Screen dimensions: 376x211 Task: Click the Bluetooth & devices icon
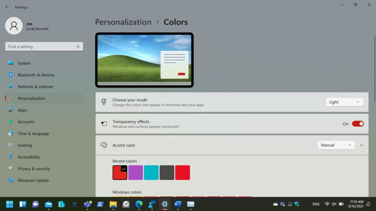tap(11, 75)
